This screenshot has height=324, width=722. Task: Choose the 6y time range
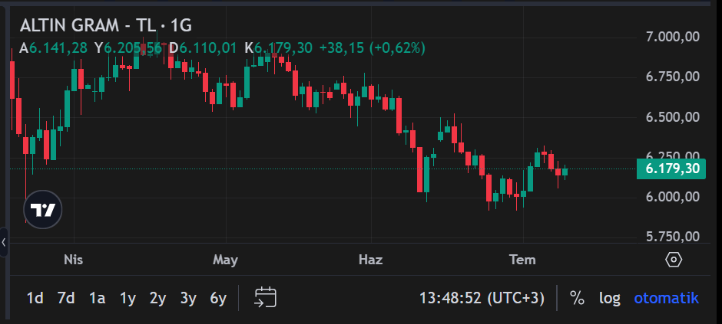pyautogui.click(x=218, y=298)
